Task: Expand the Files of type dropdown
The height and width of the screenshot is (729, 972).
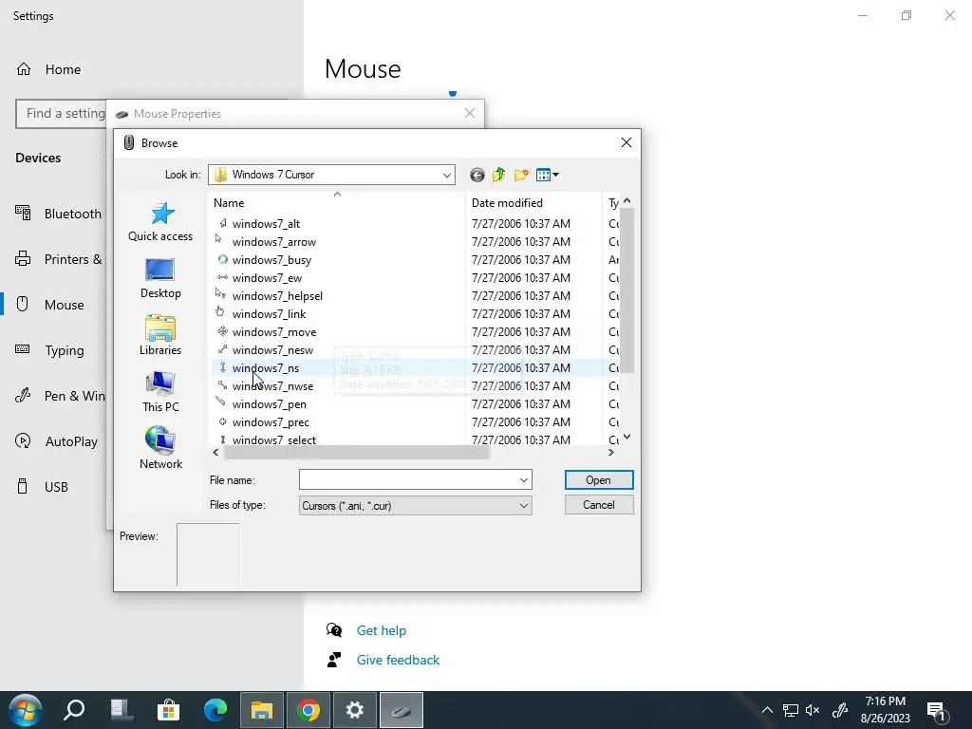Action: (x=524, y=506)
